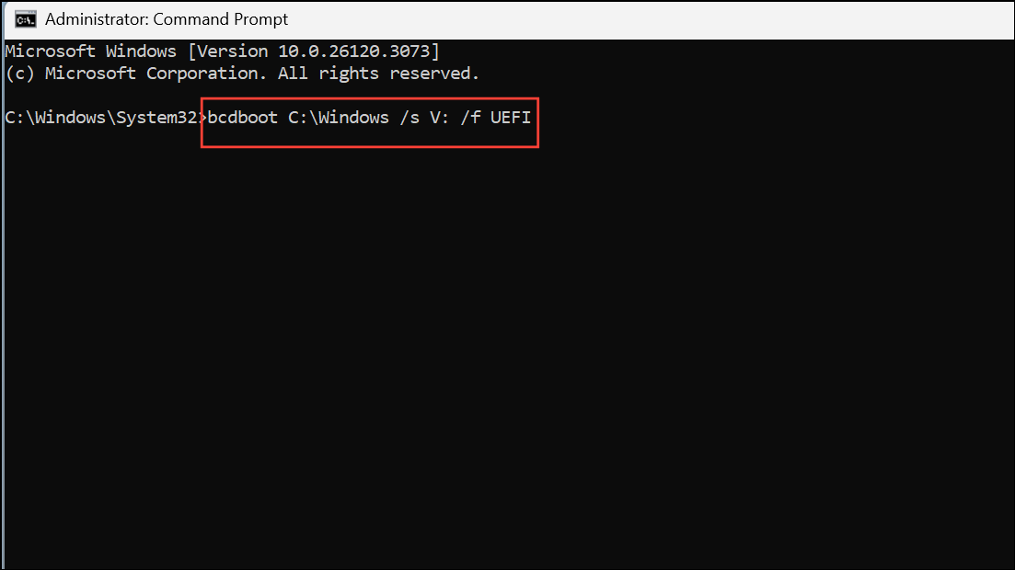Click the empty black console area
Image resolution: width=1015 pixels, height=570 pixels.
click(x=506, y=368)
